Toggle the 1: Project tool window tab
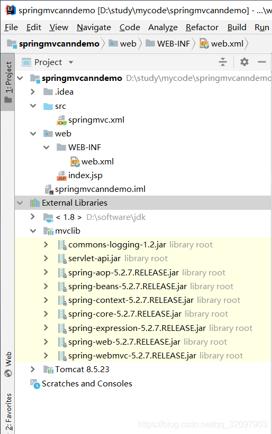The width and height of the screenshot is (272, 434). coord(8,82)
